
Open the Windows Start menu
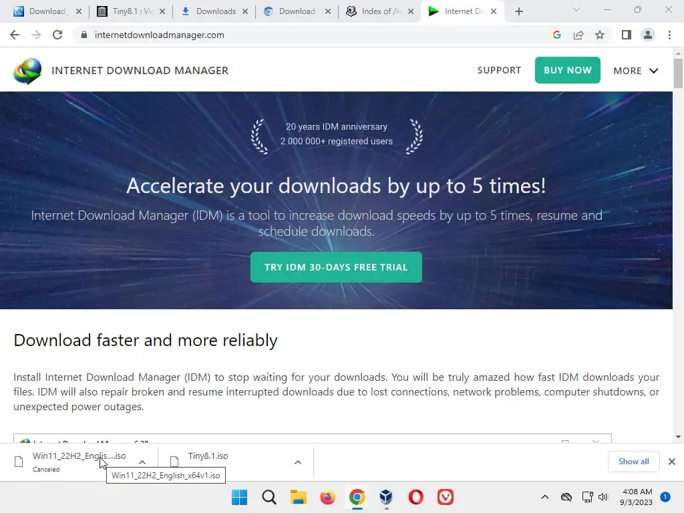[x=239, y=497]
